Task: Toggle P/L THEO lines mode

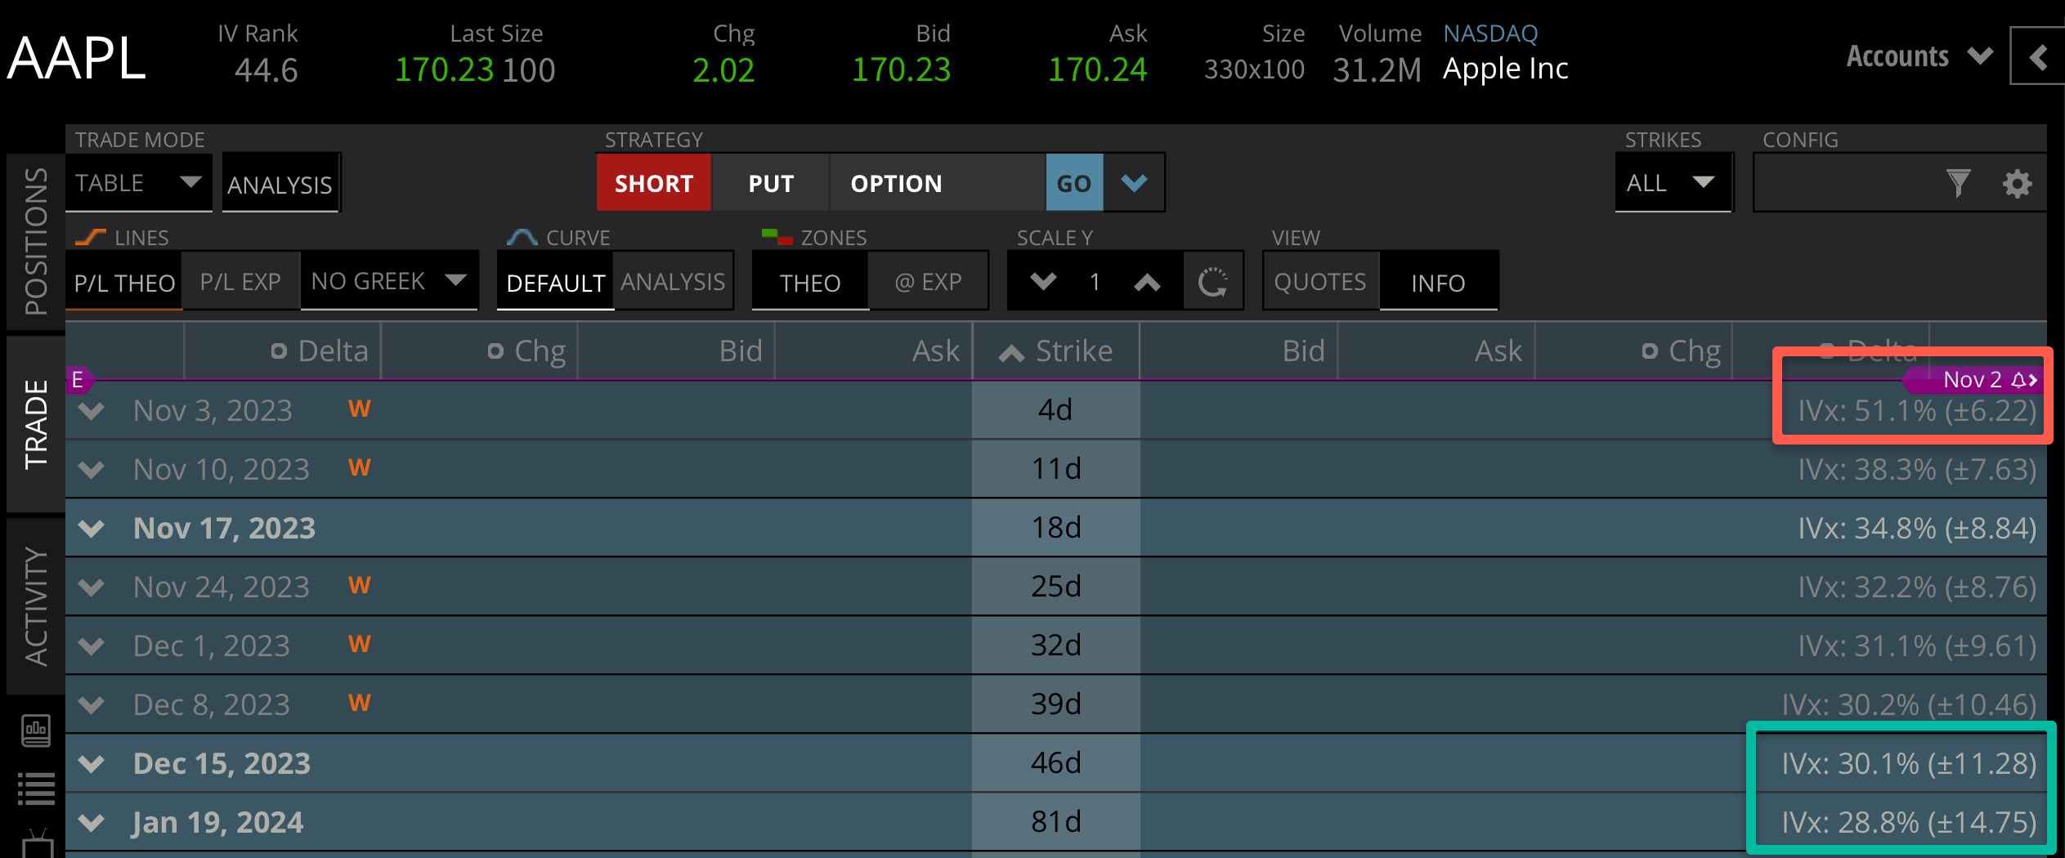Action: coord(123,281)
